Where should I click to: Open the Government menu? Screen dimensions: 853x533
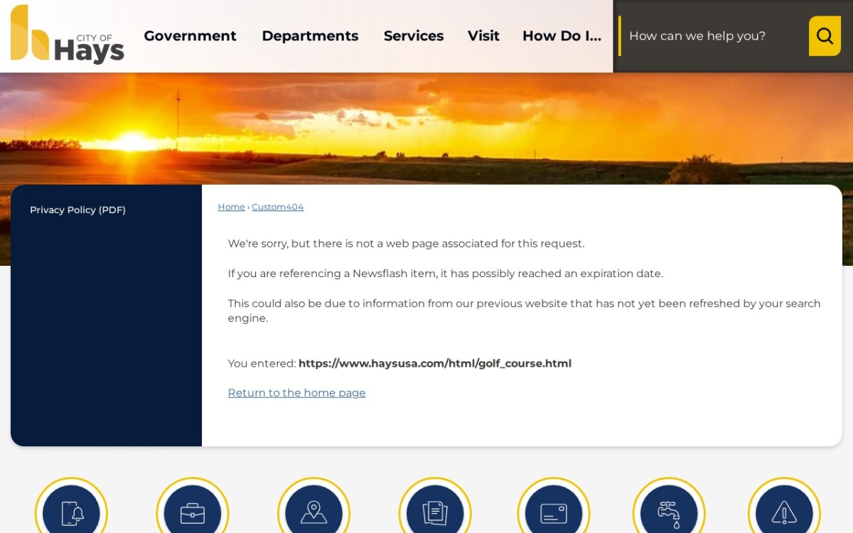click(x=190, y=36)
